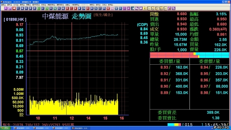The height and width of the screenshot is (130, 231).
Task: Open the 說明 menu
Action: pos(110,5)
